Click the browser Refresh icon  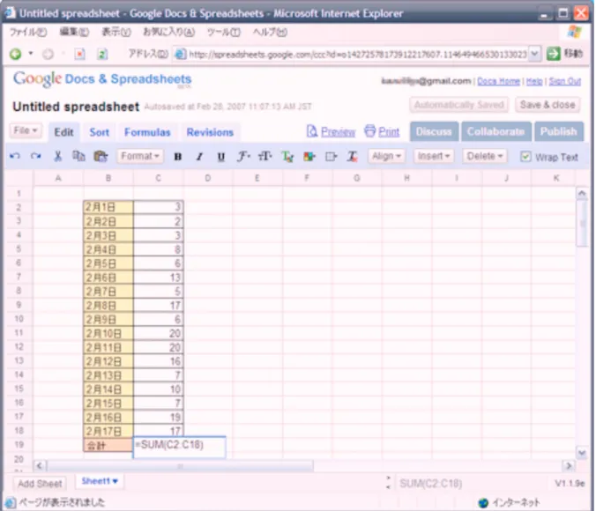102,55
